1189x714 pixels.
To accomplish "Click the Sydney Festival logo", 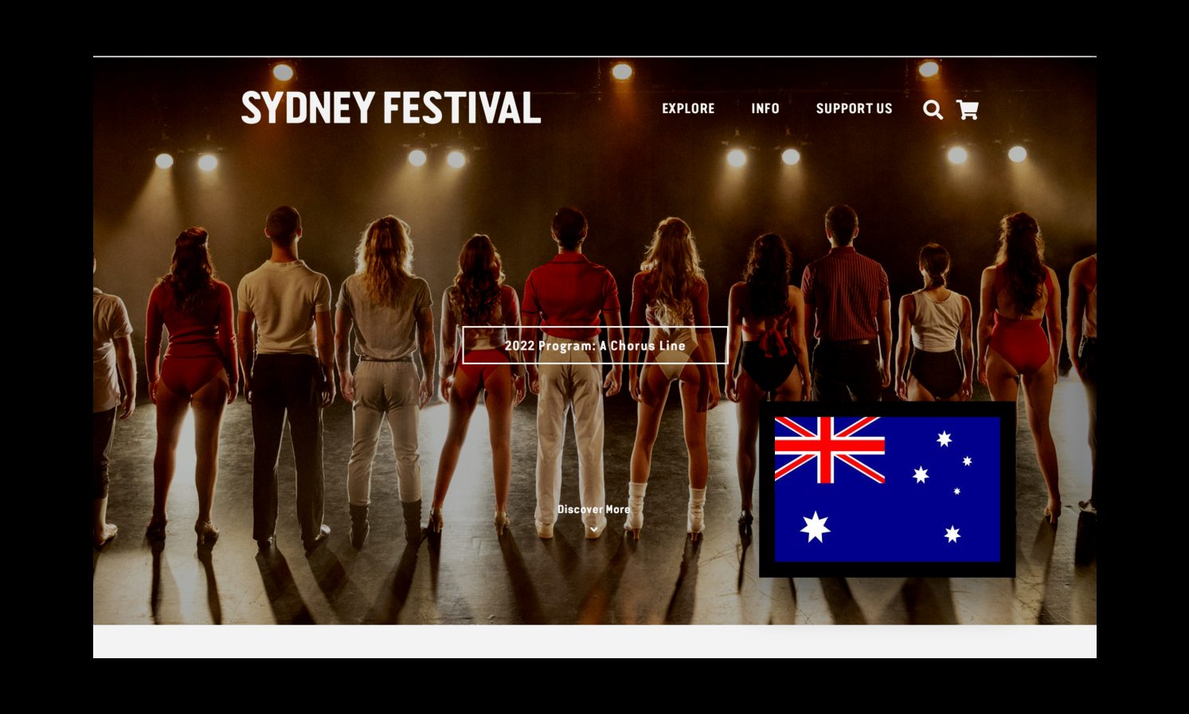I will 391,108.
